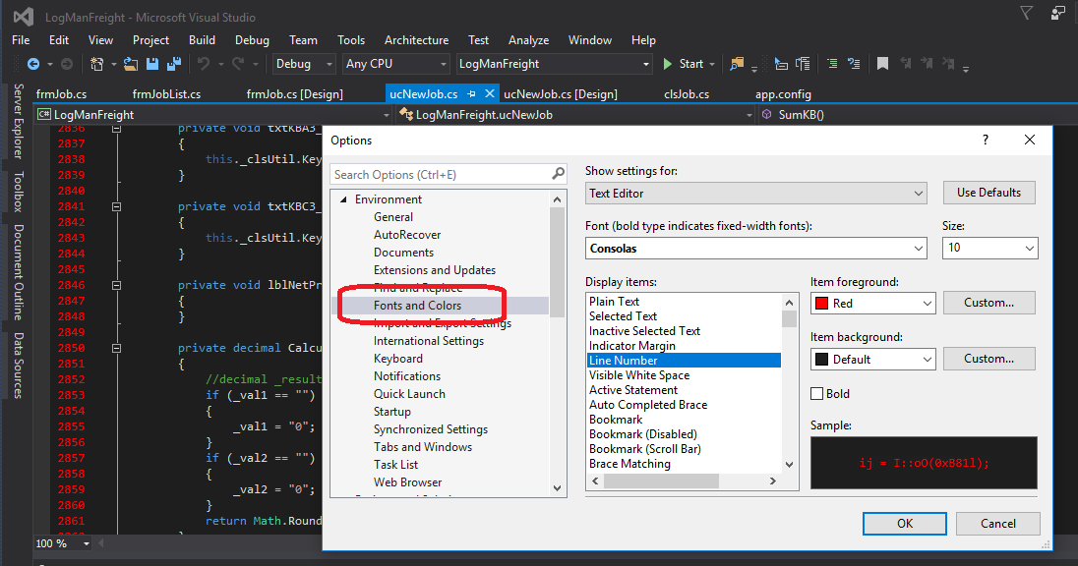This screenshot has width=1078, height=566.
Task: Collapse the code block at line 2841
Action: click(x=116, y=206)
